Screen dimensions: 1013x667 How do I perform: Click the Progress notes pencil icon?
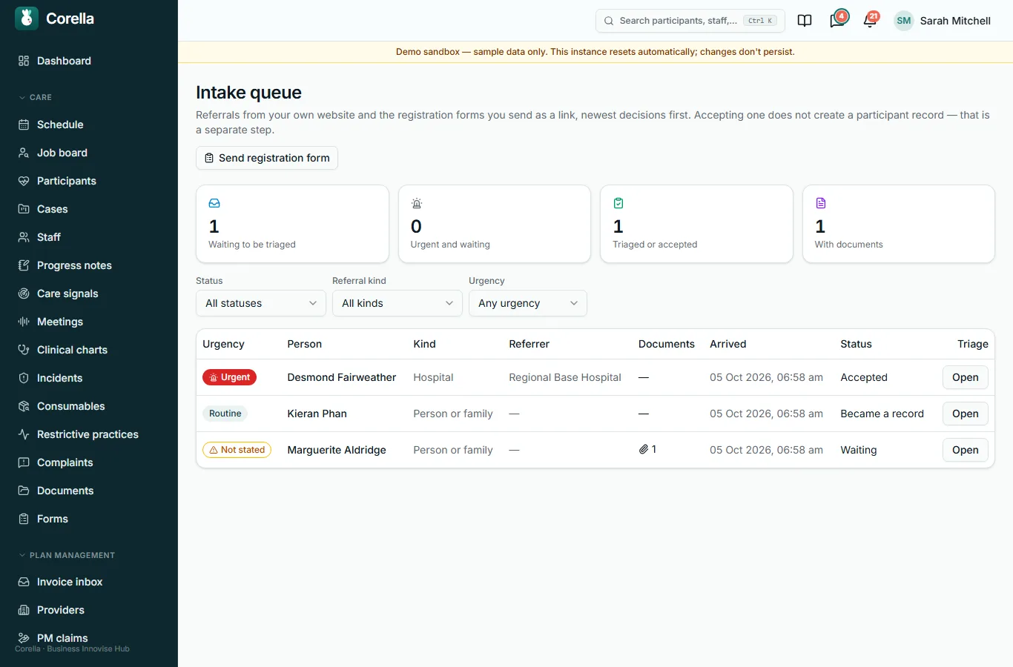(24, 265)
